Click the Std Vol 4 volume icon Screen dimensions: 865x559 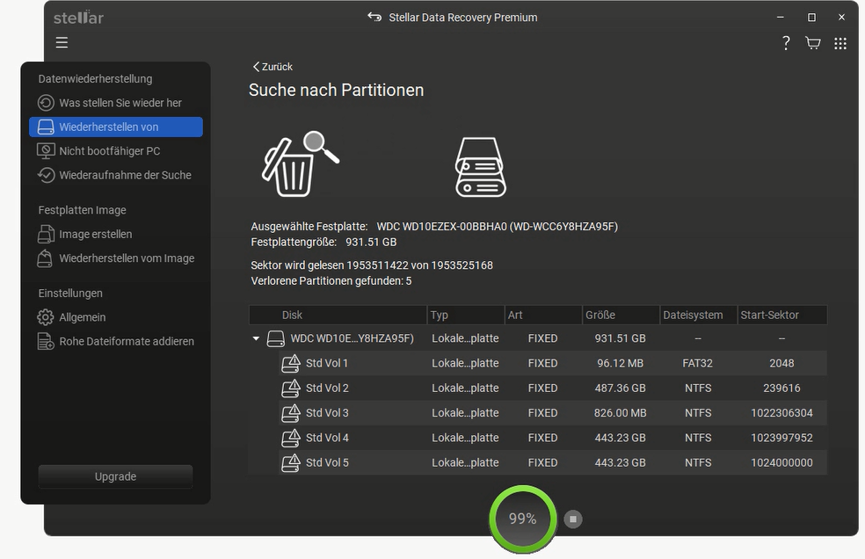click(291, 438)
